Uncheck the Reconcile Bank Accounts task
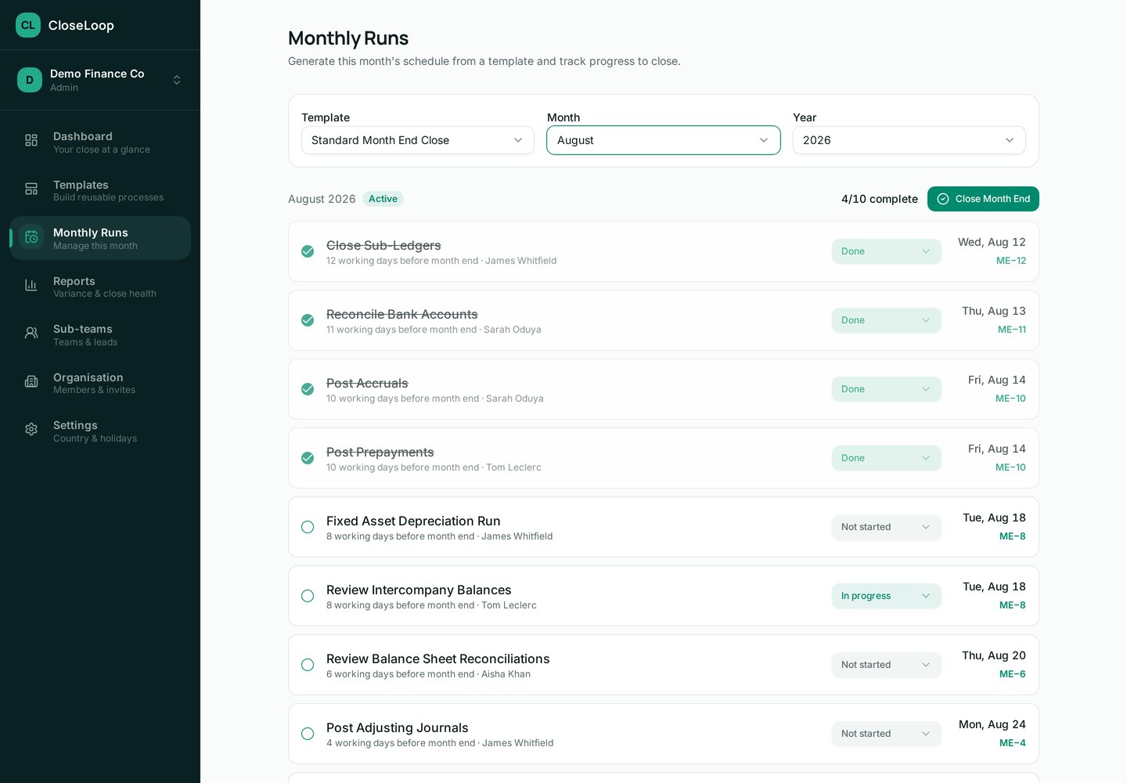This screenshot has height=783, width=1127. click(x=308, y=320)
